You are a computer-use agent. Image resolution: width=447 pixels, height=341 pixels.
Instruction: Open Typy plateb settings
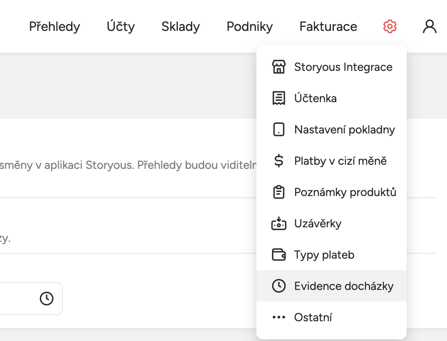tap(324, 255)
